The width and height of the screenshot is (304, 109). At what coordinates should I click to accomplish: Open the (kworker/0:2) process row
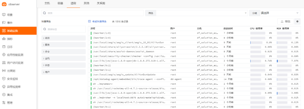coord(195,66)
